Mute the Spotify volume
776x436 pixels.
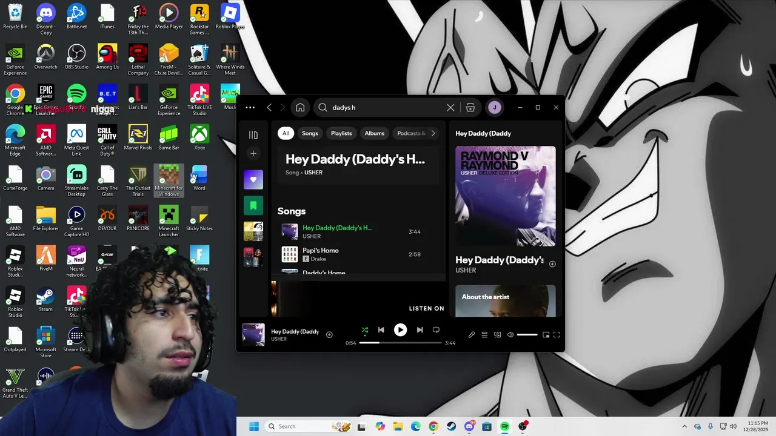(x=510, y=335)
